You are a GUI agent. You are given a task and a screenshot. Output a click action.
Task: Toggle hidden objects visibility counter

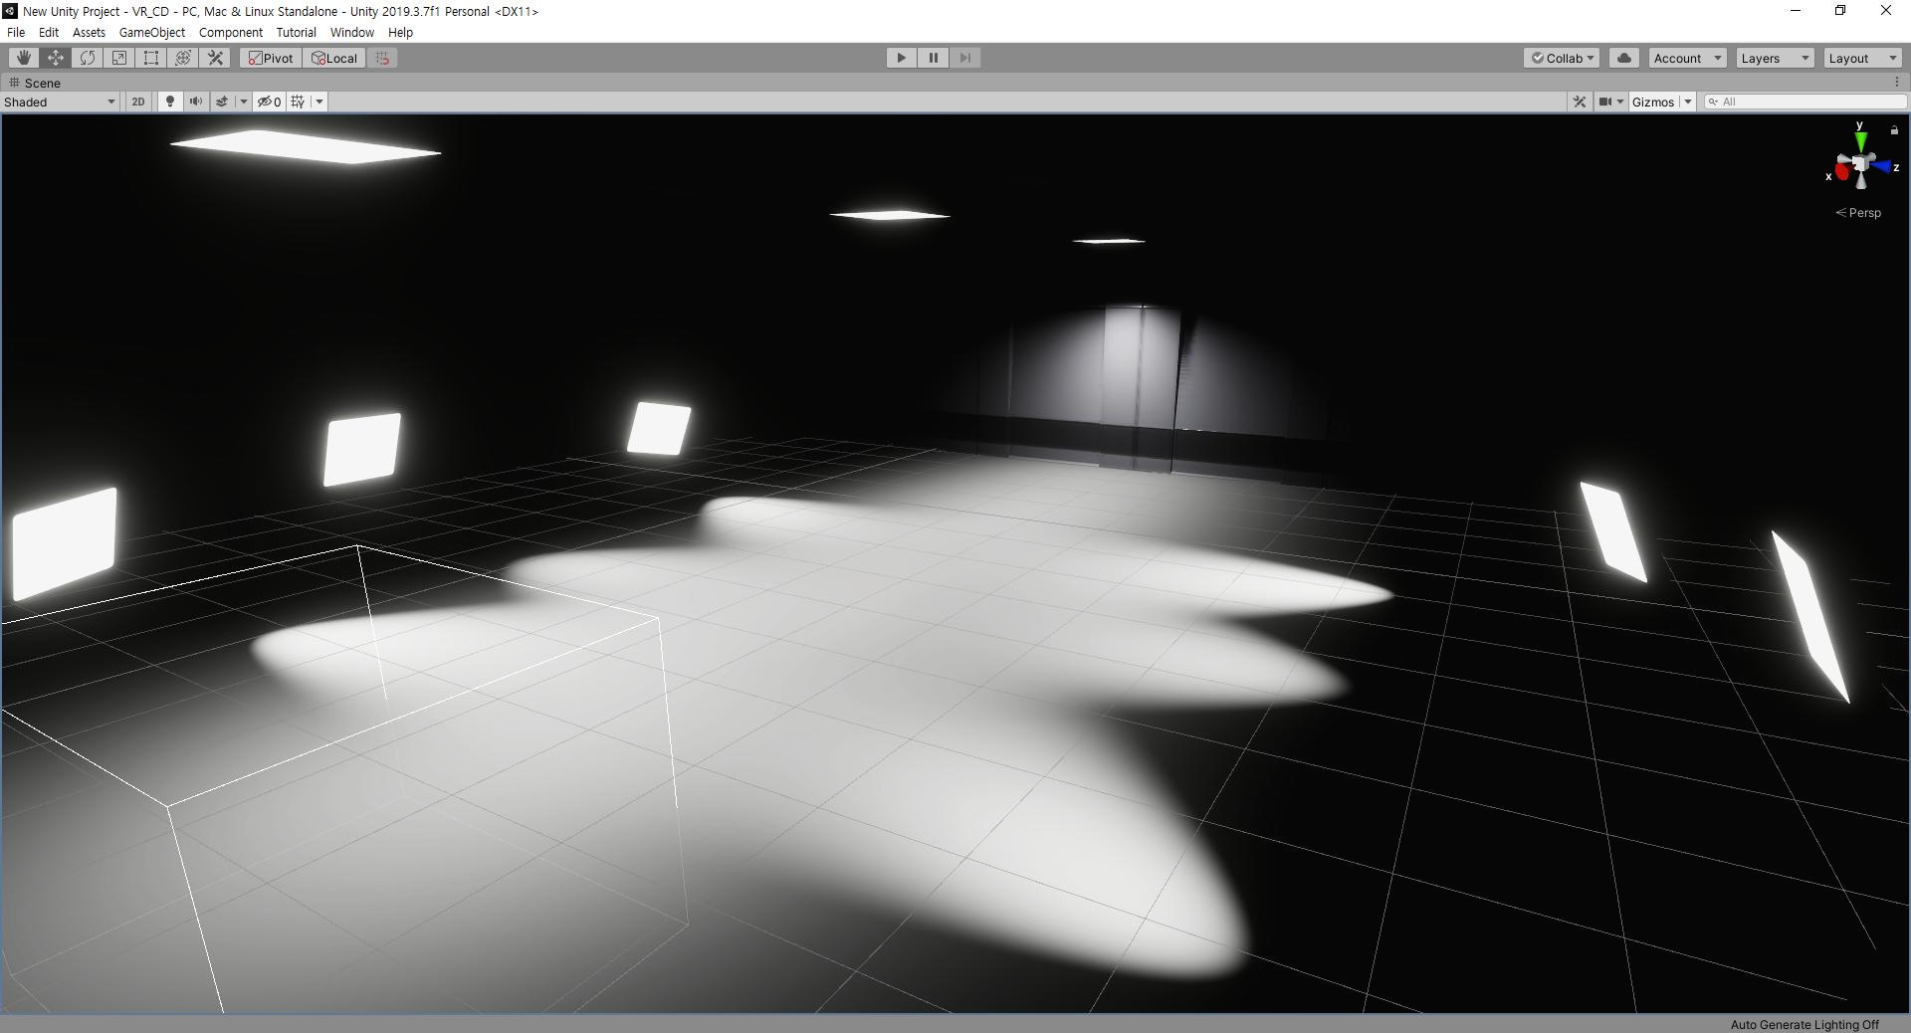tap(270, 102)
